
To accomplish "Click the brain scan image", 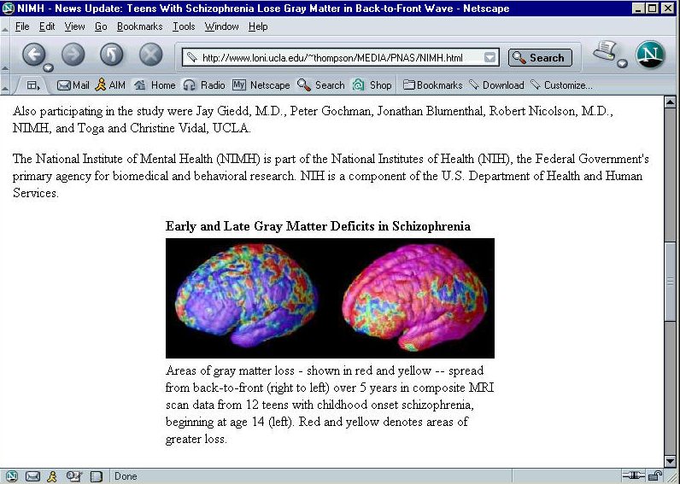I will click(330, 298).
